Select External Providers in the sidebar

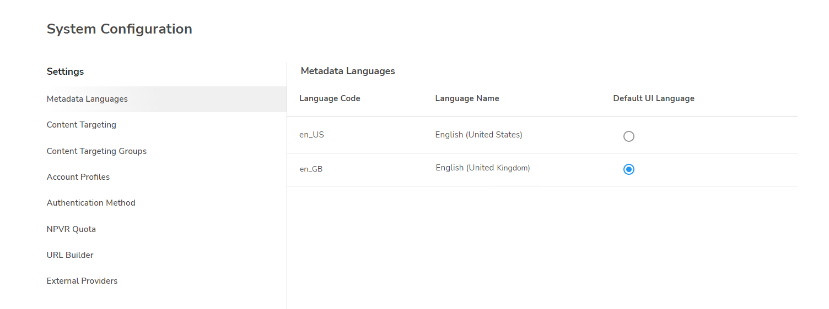[x=82, y=281]
